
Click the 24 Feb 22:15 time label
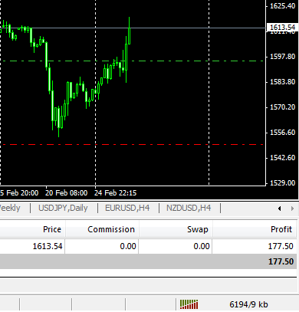[115, 192]
